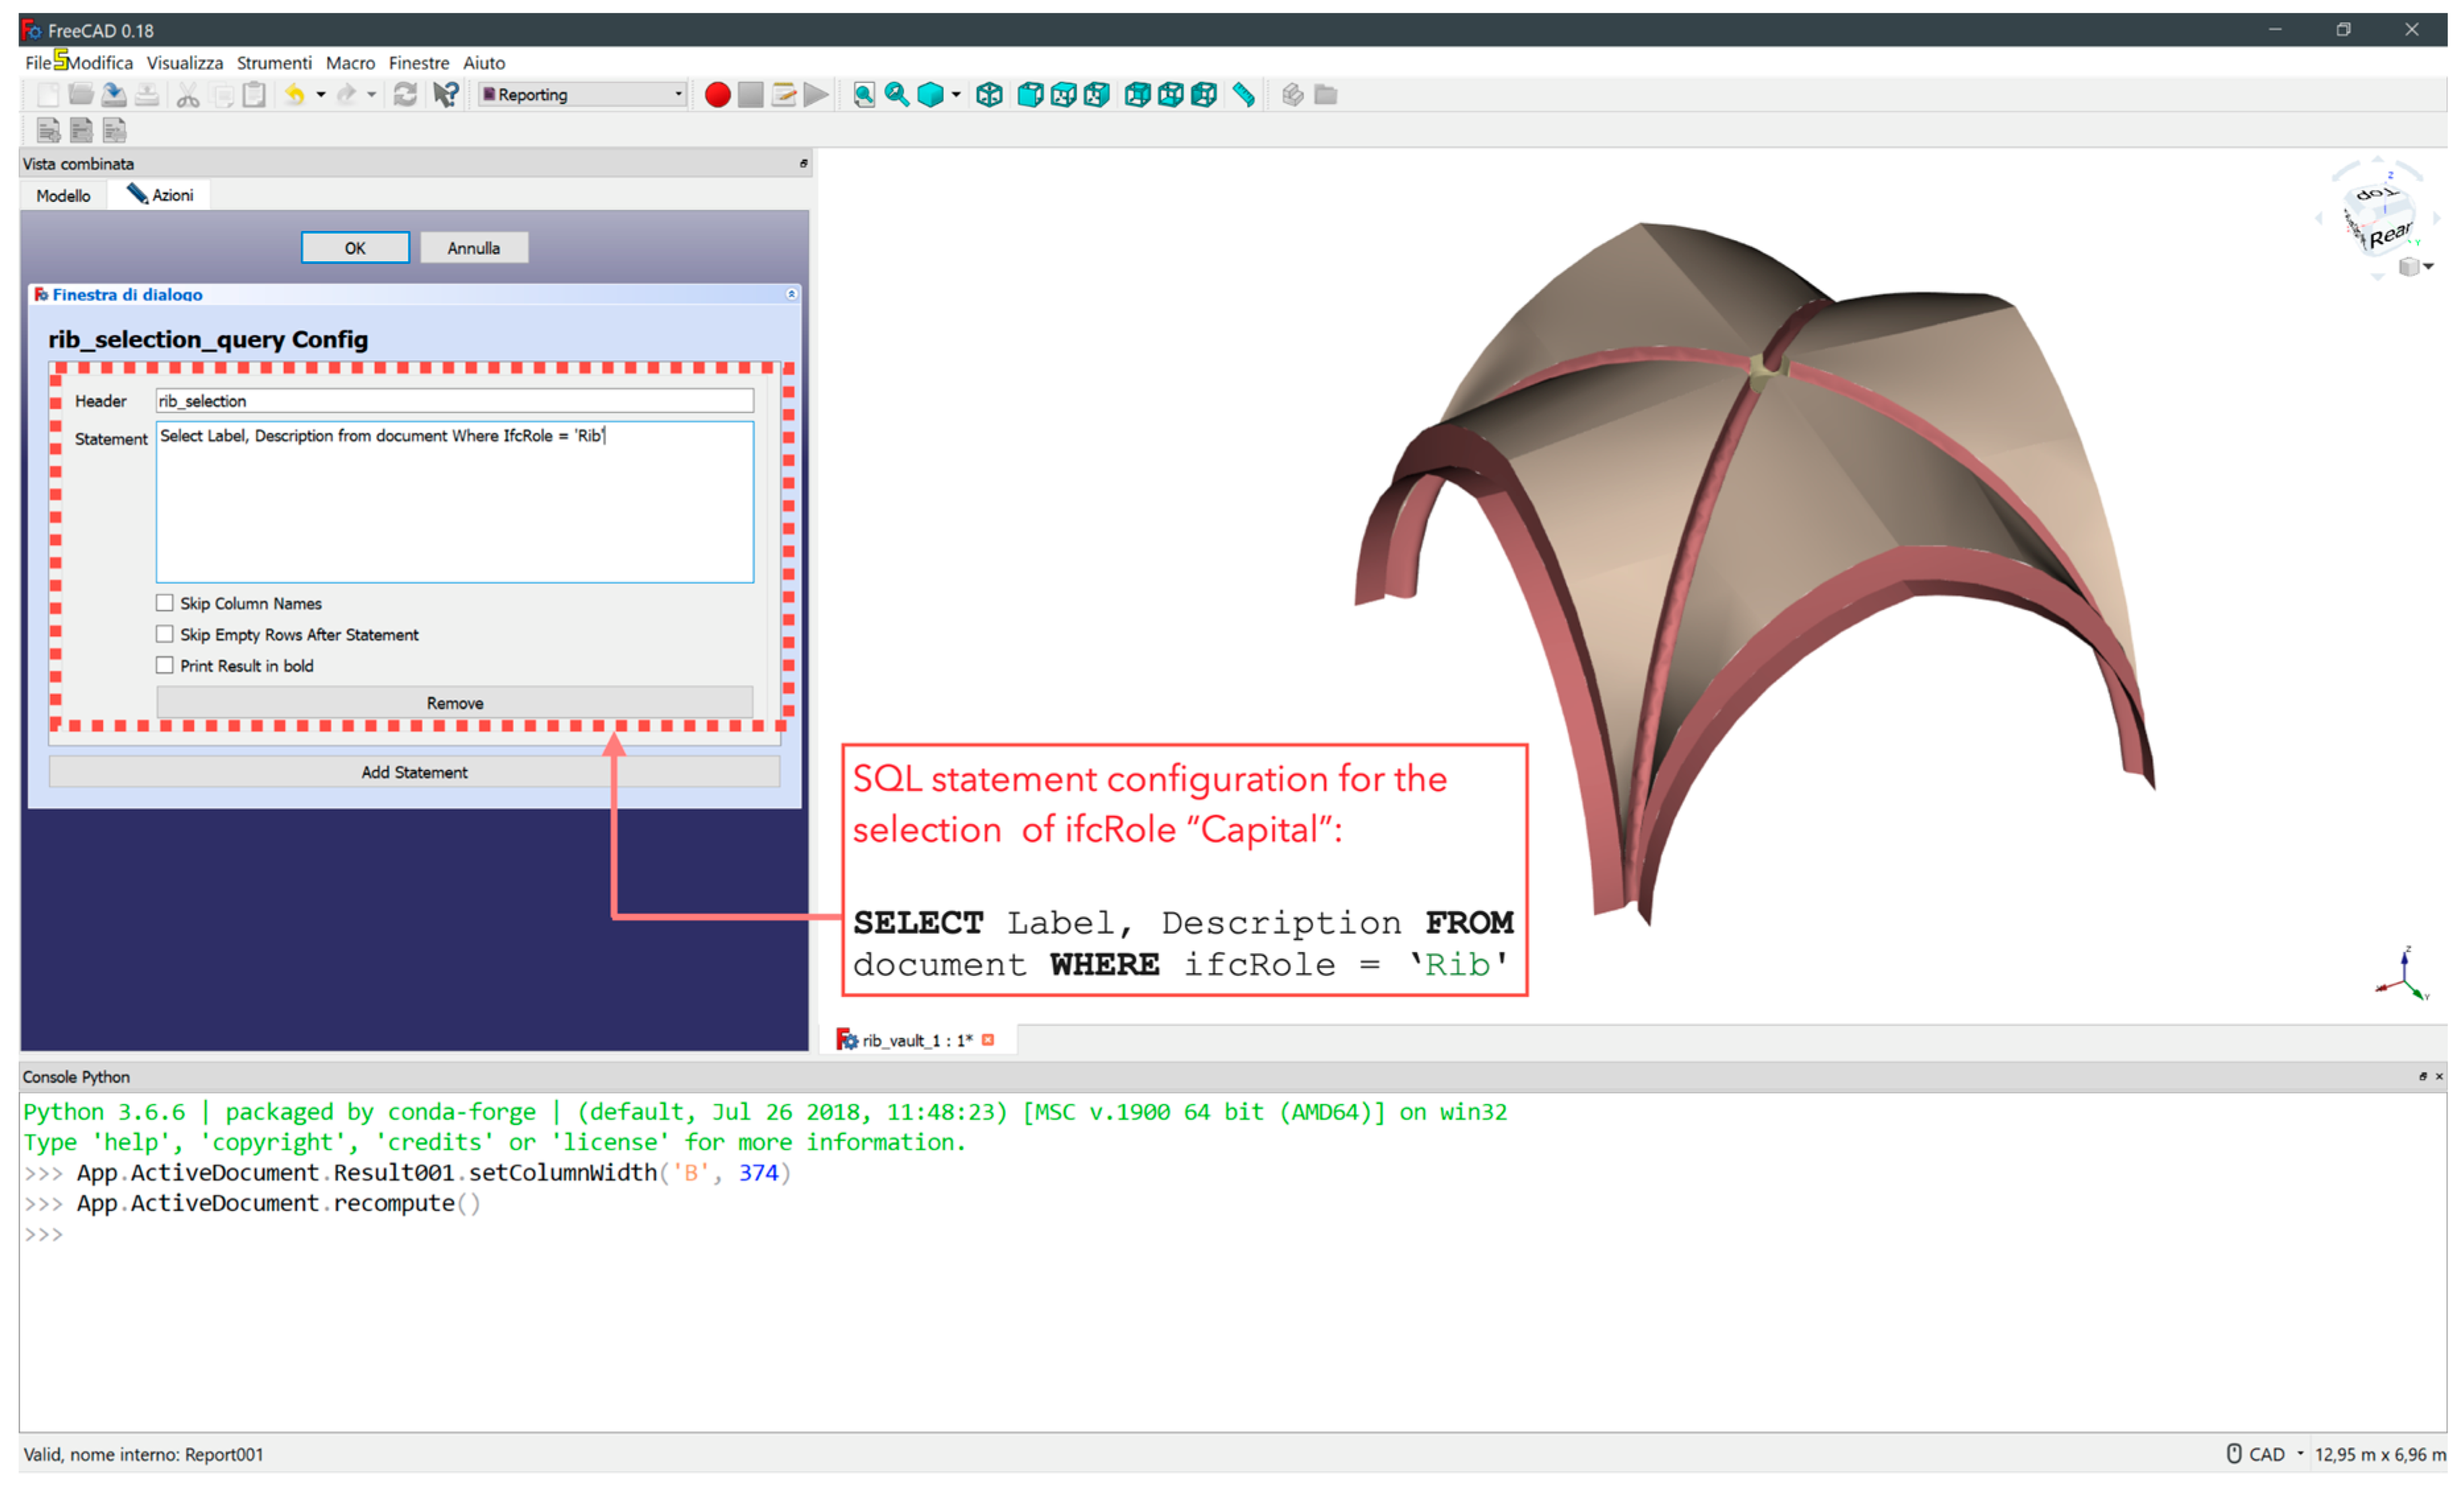The width and height of the screenshot is (2464, 1491).
Task: Switch to the Modello tab
Action: coord(63,196)
